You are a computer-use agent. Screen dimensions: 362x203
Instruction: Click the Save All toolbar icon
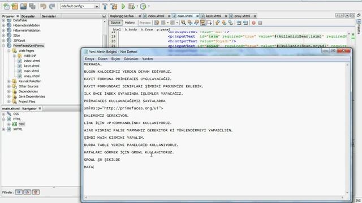coord(32,6)
